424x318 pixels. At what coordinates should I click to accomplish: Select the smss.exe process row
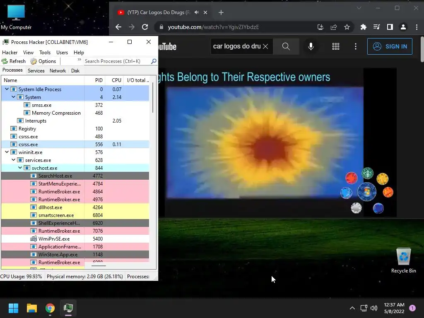tap(75, 105)
